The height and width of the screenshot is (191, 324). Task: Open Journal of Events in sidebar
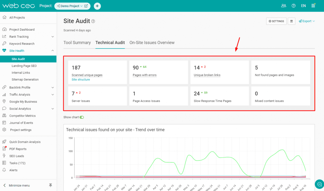coord(22,123)
